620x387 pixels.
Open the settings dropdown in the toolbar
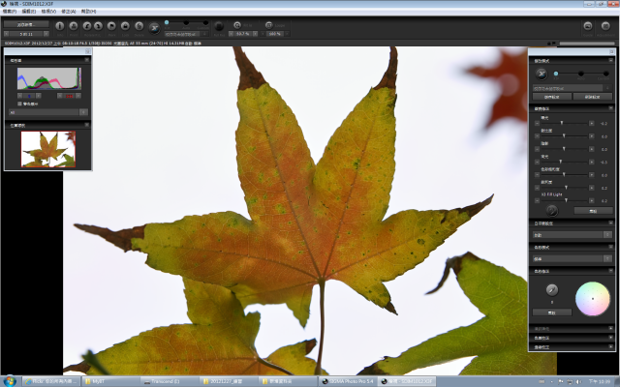[x=186, y=35]
